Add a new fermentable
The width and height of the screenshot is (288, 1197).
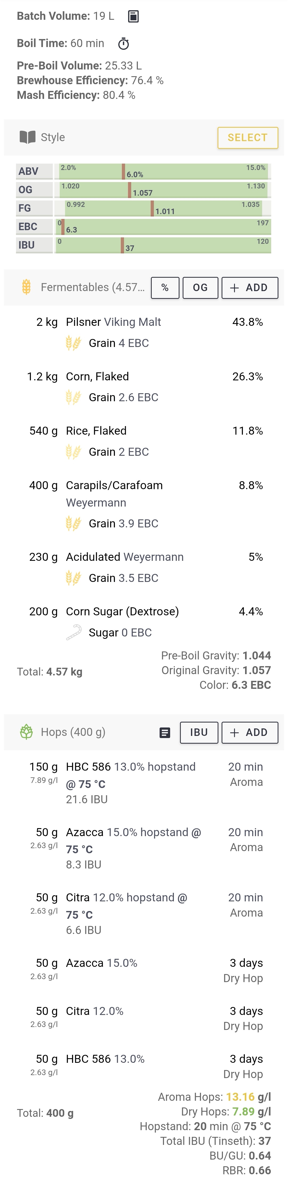250,288
